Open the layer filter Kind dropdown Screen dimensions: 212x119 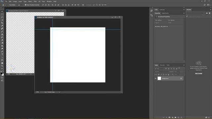pyautogui.click(x=159, y=69)
